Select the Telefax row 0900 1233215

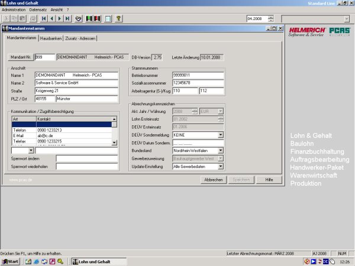click(x=62, y=141)
